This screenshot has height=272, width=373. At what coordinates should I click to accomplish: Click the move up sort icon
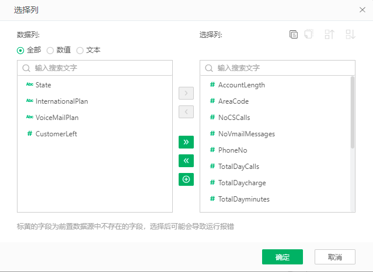tap(330, 34)
